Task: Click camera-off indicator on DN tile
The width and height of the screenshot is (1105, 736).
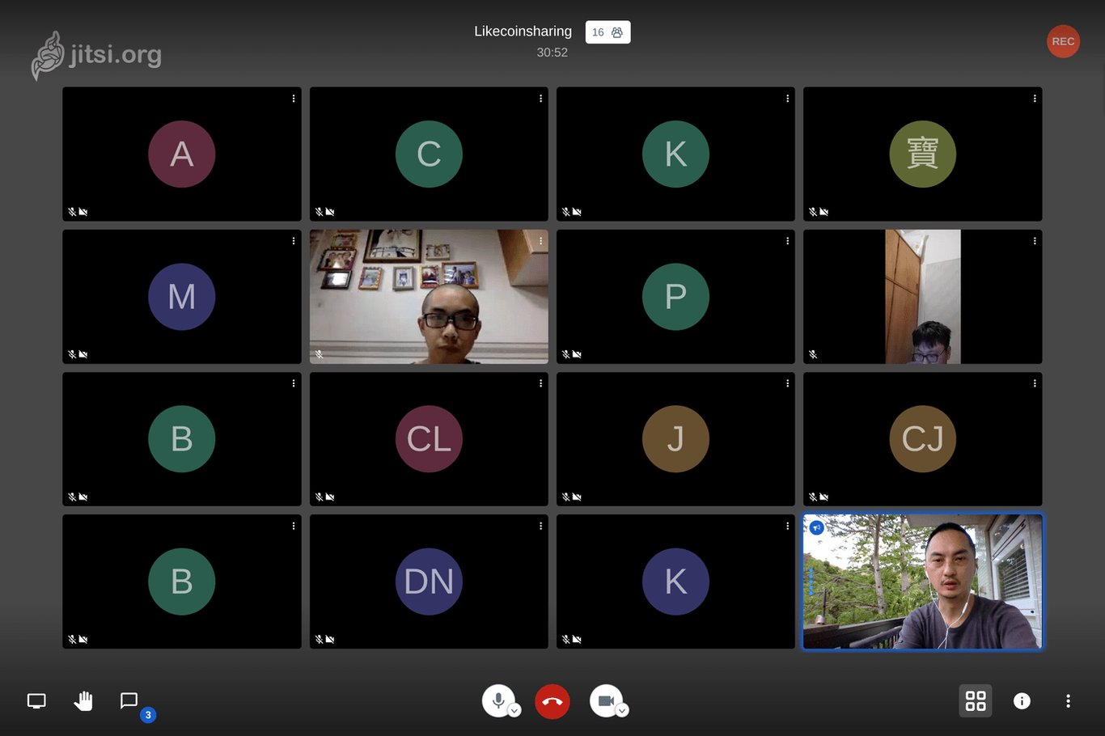Action: click(330, 639)
